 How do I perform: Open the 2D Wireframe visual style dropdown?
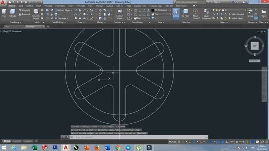tap(161, 10)
